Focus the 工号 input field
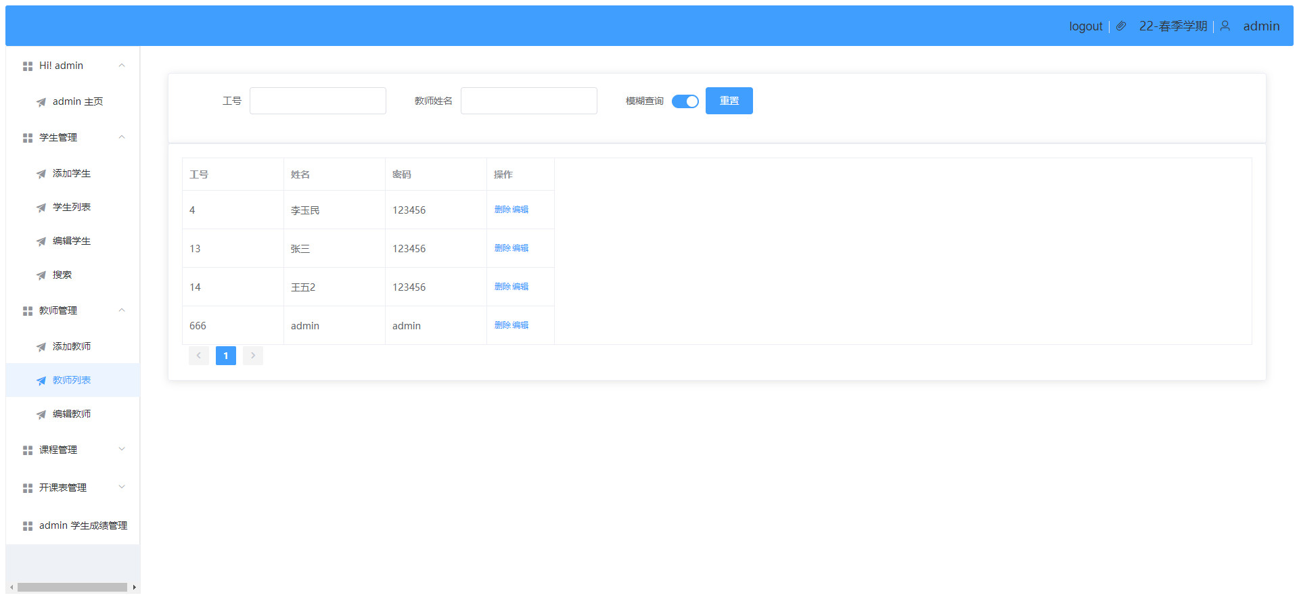The height and width of the screenshot is (616, 1299). click(318, 101)
